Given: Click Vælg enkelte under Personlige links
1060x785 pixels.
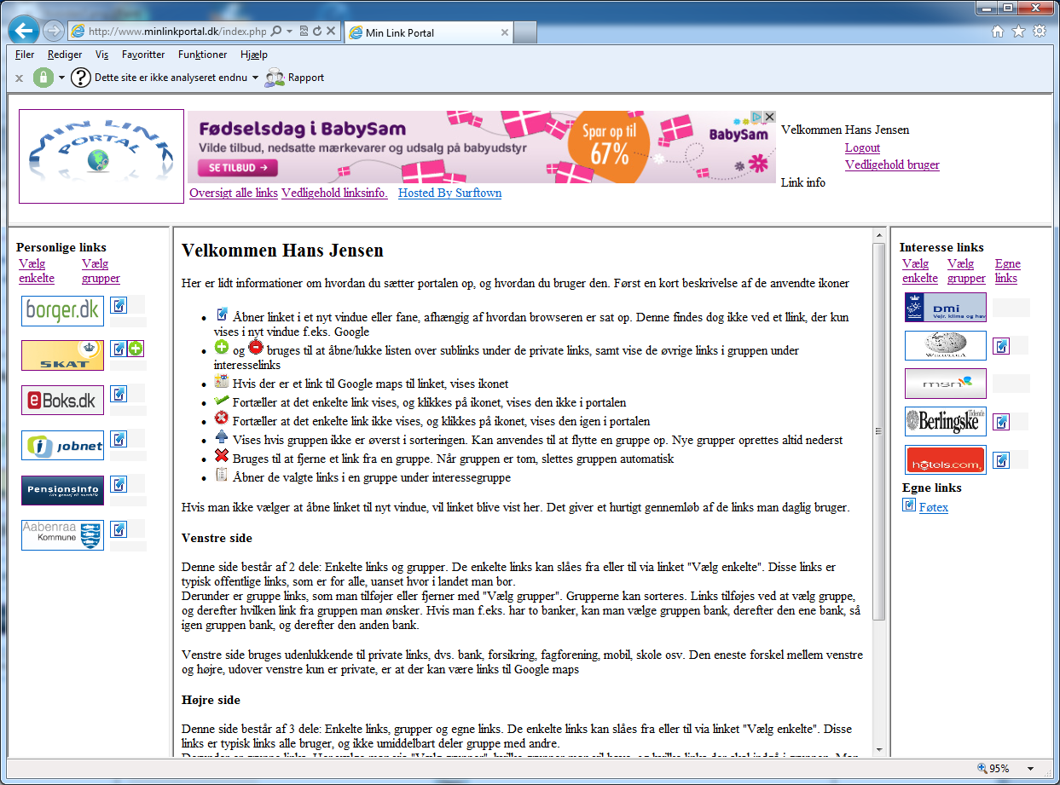Looking at the screenshot, I should [37, 271].
